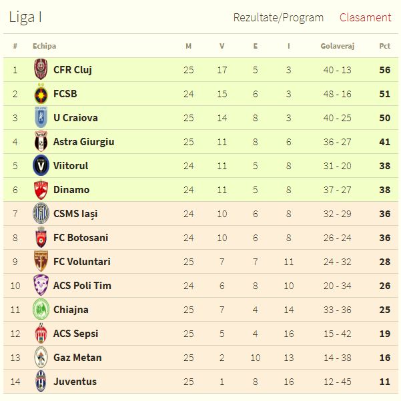Select the FC Botosani crest icon
Screen dimensions: 401x401
coord(41,238)
